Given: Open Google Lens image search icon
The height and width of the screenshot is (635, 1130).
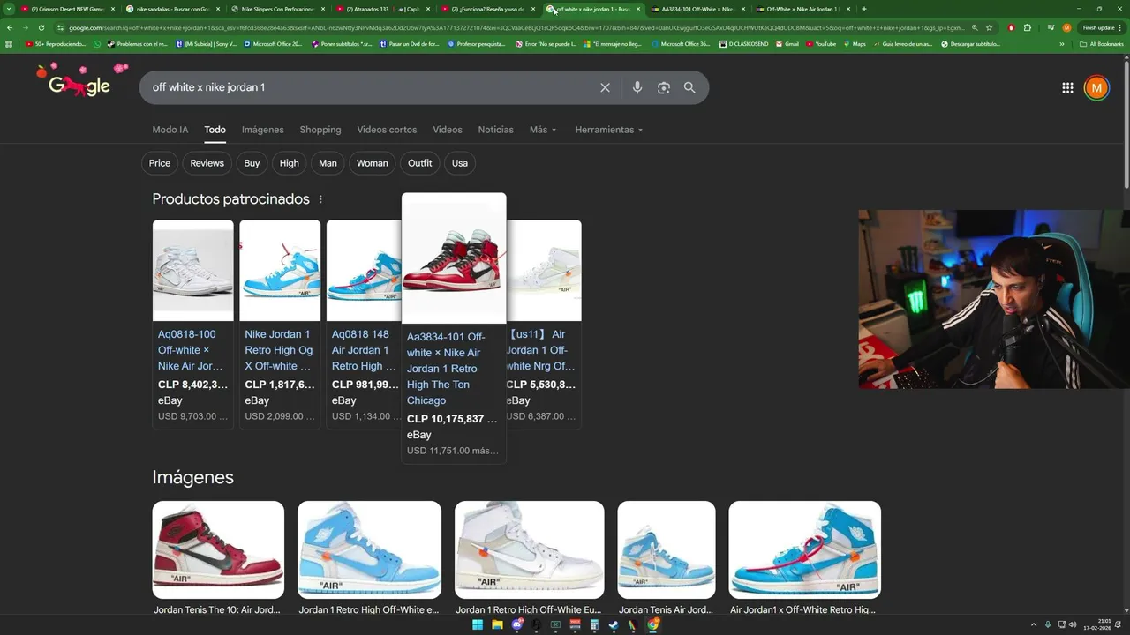Looking at the screenshot, I should click(x=664, y=87).
